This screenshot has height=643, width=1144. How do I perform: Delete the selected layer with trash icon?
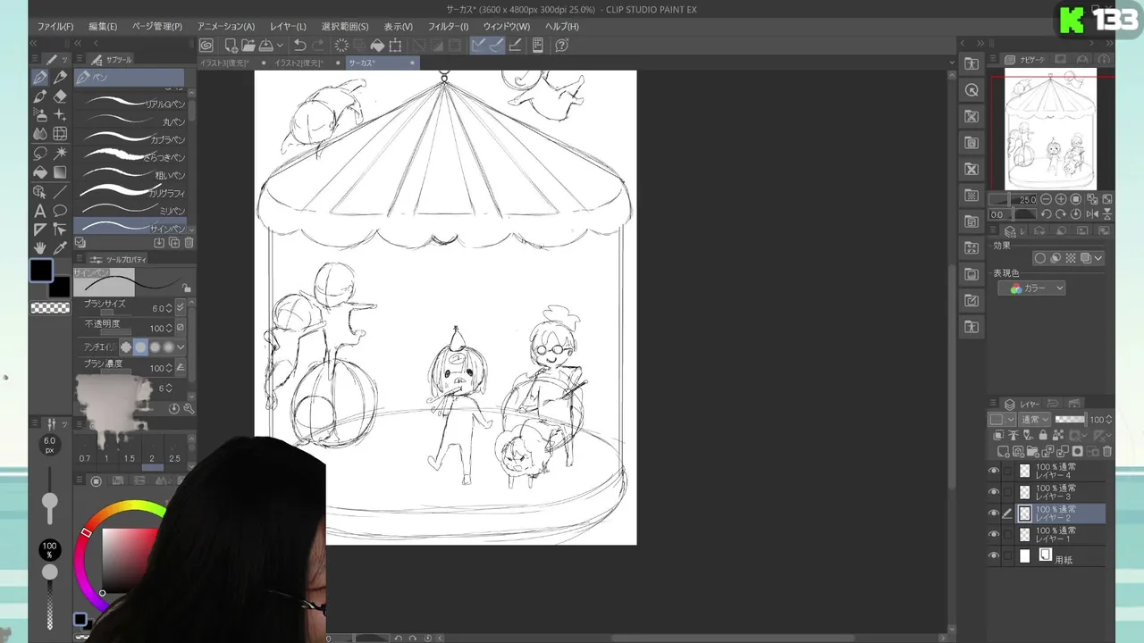tap(1107, 452)
